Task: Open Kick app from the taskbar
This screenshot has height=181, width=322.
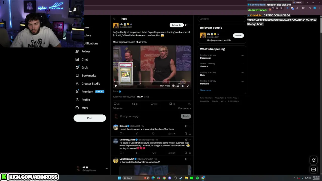Action: tap(192, 178)
